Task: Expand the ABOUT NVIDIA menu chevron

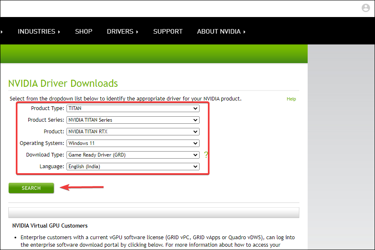Action: click(245, 31)
